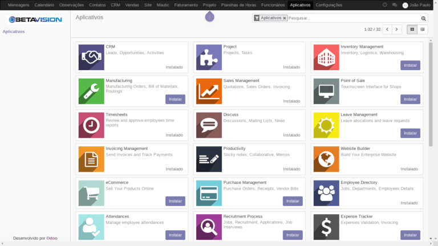Open the Employee Directory people icon
This screenshot has width=438, height=246.
pyautogui.click(x=326, y=193)
